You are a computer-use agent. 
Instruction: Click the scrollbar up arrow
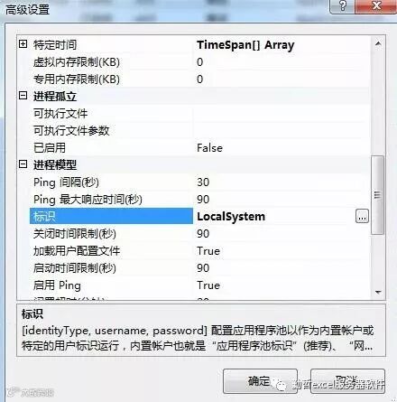tap(378, 44)
